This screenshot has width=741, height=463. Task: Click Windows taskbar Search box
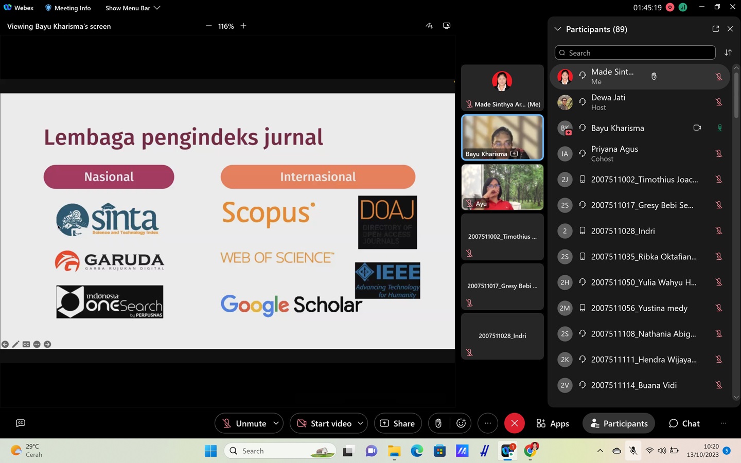[x=280, y=451]
